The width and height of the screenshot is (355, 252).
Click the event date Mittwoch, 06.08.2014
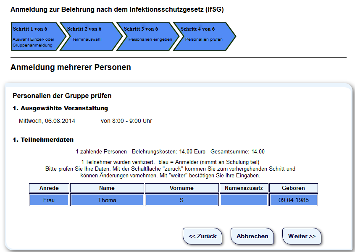[x=47, y=121]
